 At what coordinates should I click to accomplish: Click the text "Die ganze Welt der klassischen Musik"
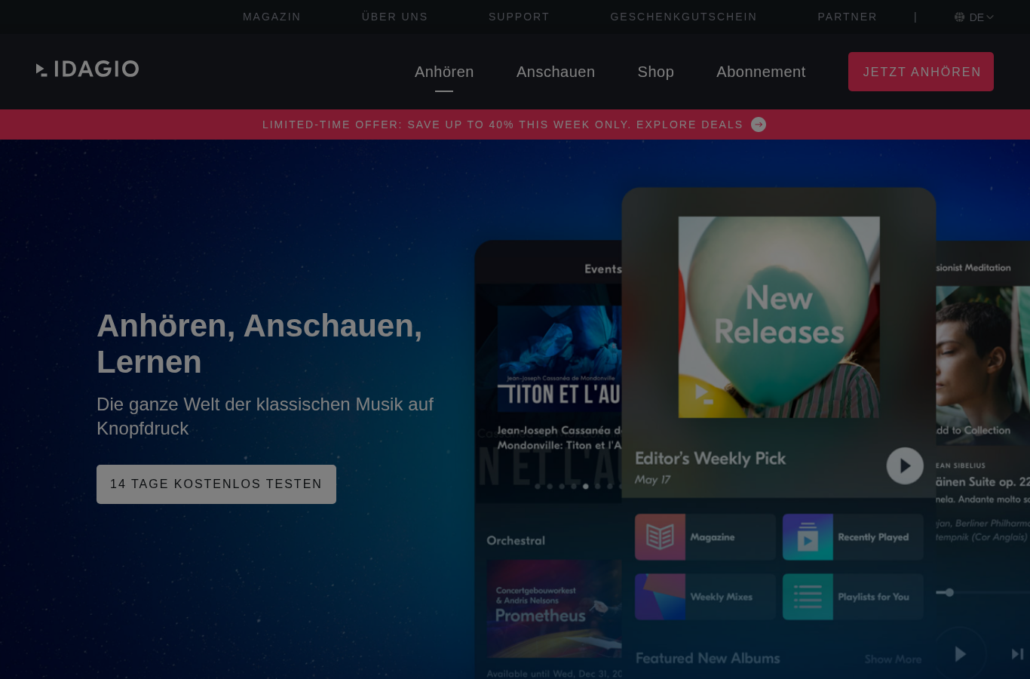point(250,404)
